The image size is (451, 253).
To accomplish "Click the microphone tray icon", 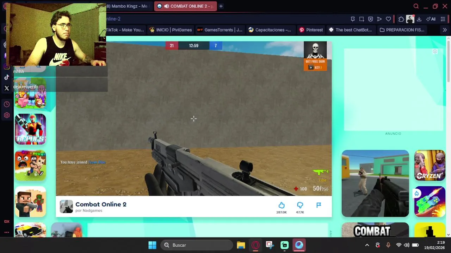I will pyautogui.click(x=388, y=245).
